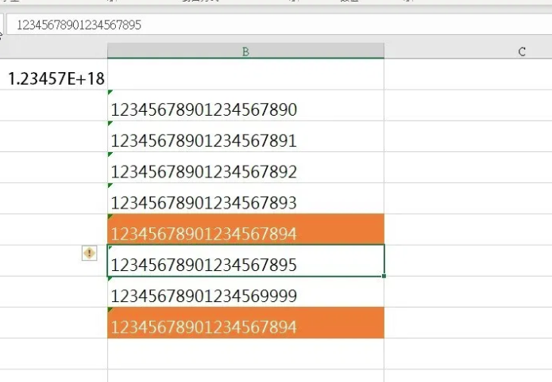Screen dimensions: 552x382
Task: Click the error warning indicator icon
Action: coord(90,253)
